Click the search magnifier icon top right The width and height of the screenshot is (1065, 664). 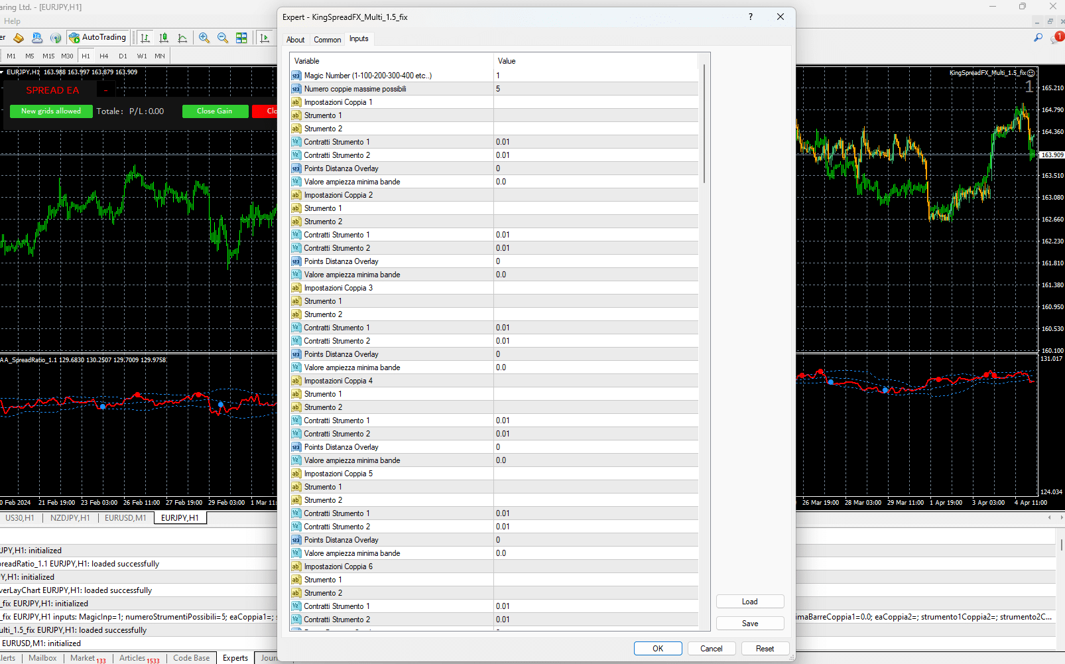[x=1038, y=38]
